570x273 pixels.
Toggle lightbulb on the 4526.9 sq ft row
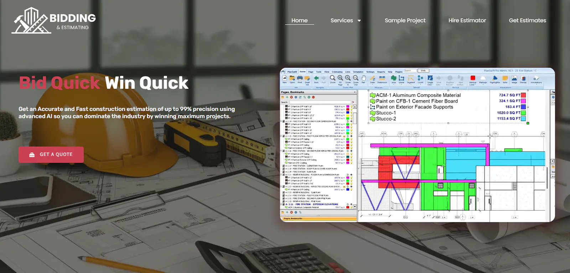[x=351, y=106]
